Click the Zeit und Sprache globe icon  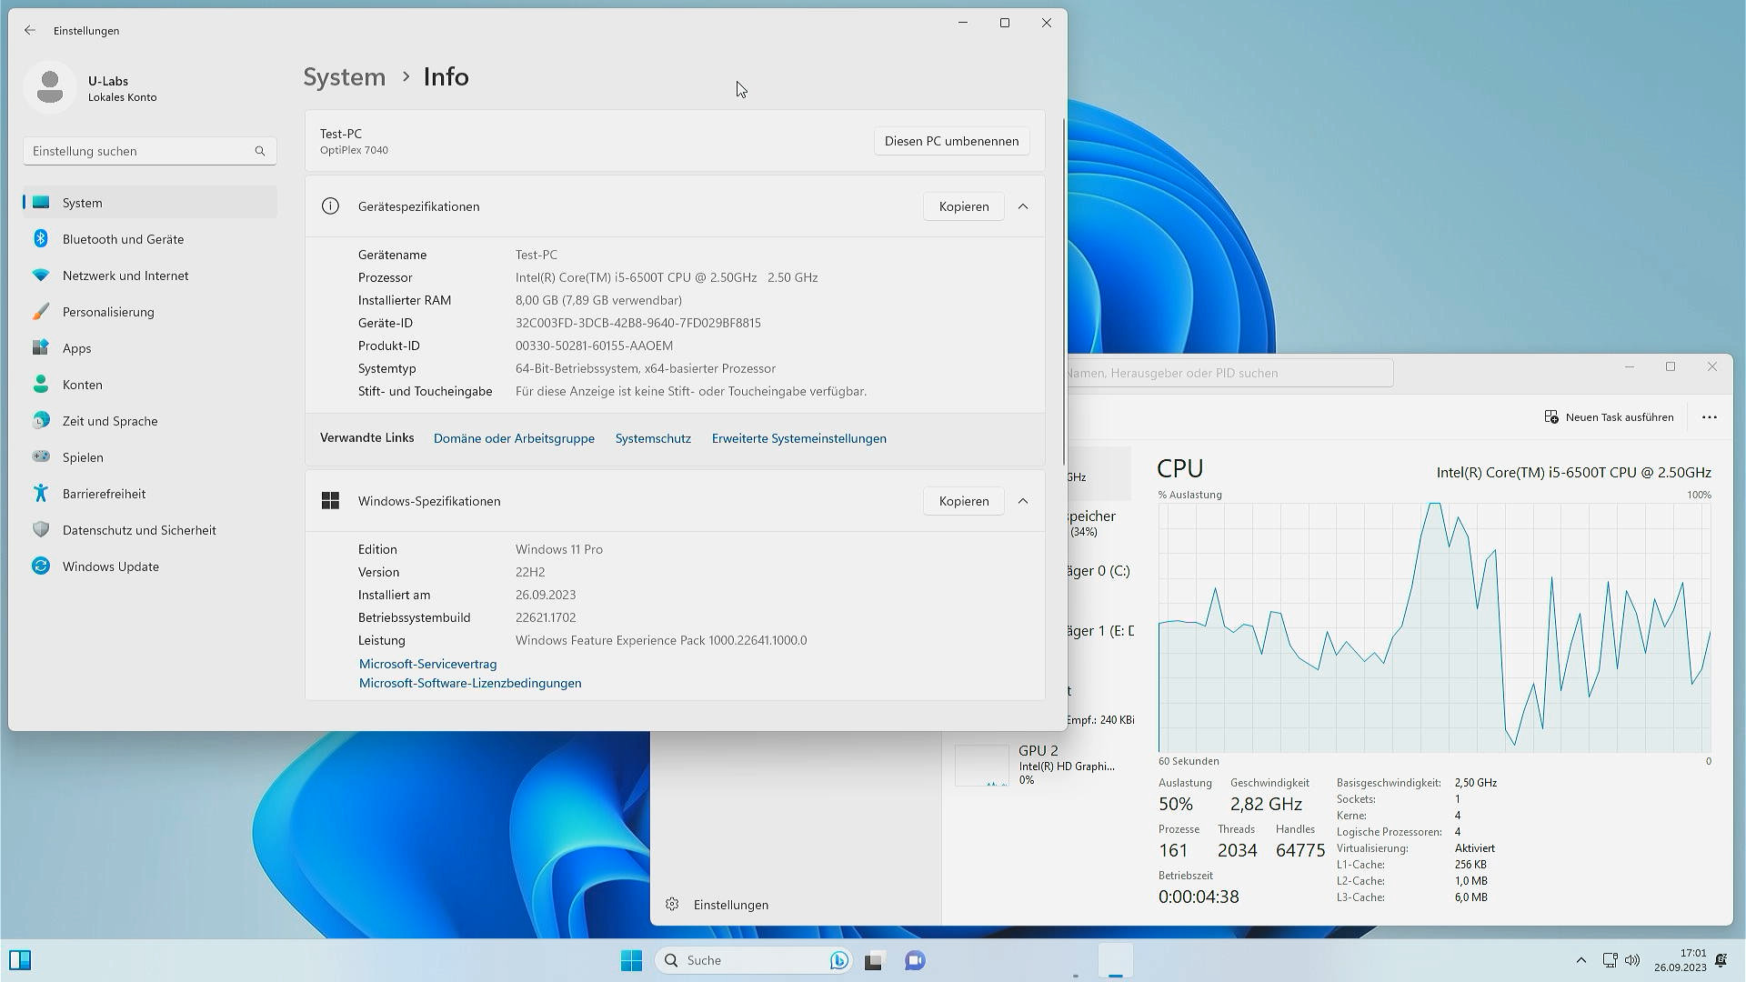pos(41,420)
